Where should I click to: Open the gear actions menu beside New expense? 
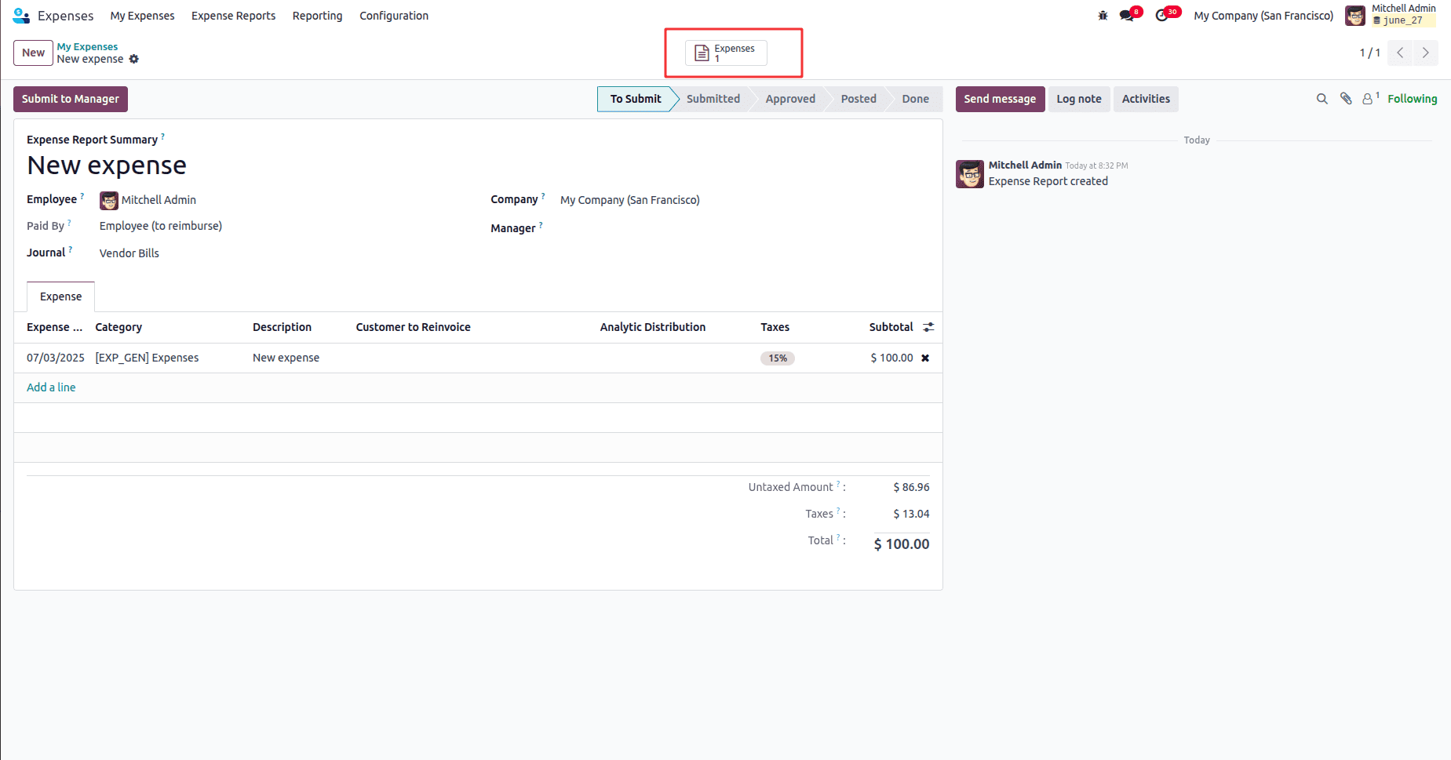click(x=134, y=59)
